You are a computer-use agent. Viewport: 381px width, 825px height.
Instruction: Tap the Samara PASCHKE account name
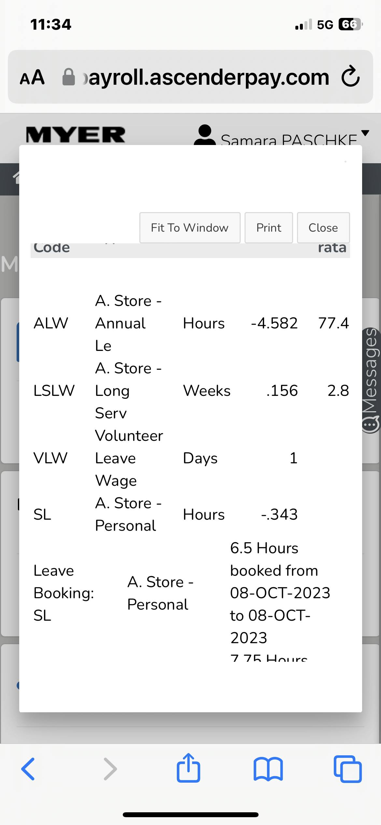(x=288, y=139)
